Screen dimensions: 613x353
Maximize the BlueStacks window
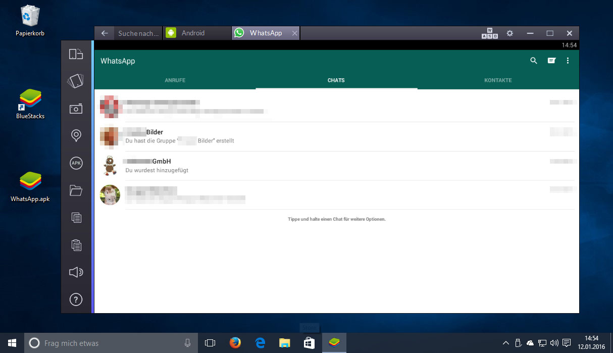(550, 33)
